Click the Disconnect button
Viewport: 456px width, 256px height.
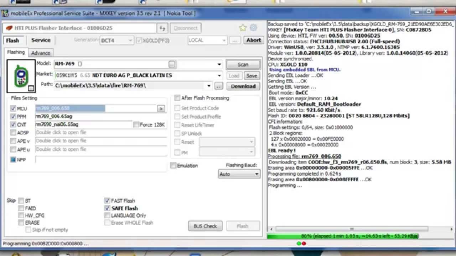coord(186,28)
